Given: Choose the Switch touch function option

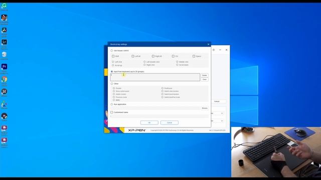Looking at the screenshot, I should pos(163,94).
